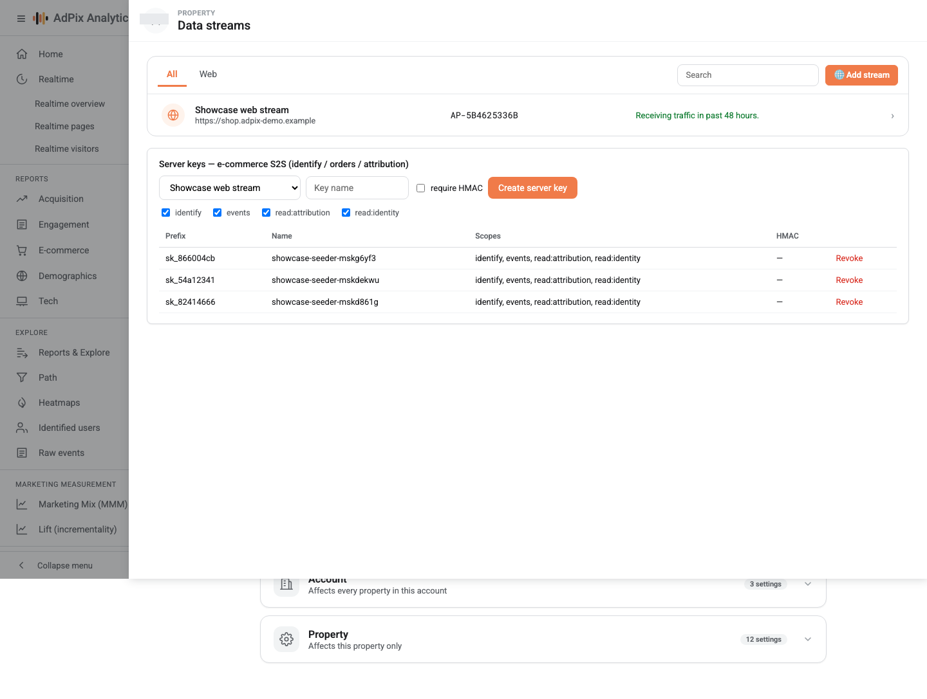Image resolution: width=927 pixels, height=699 pixels.
Task: Expand the Account settings chevron
Action: click(808, 584)
